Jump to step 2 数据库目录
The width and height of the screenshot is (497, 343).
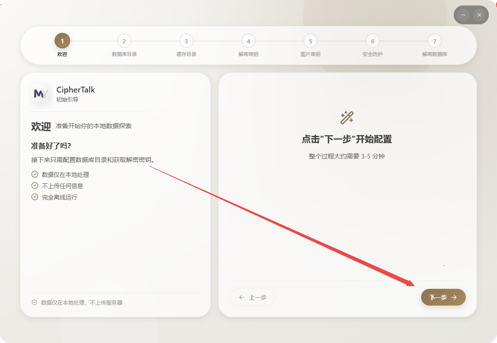(x=124, y=41)
